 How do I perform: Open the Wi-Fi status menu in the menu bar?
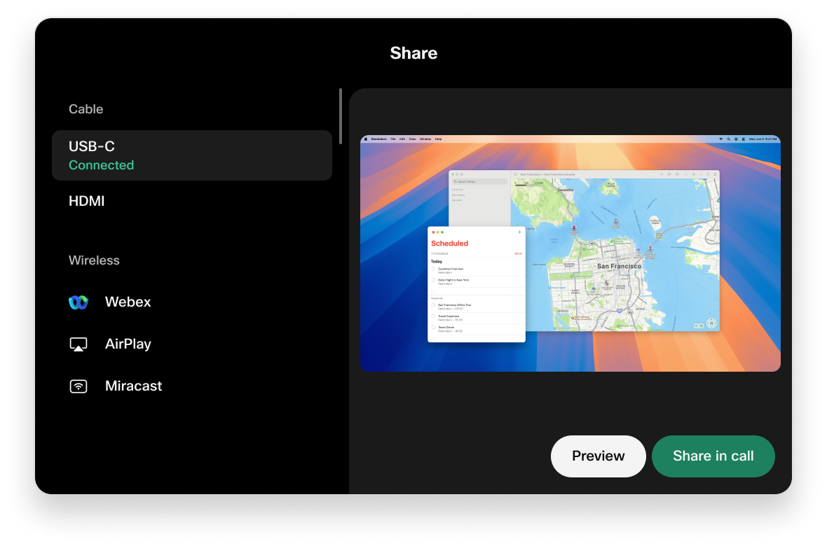[x=722, y=139]
